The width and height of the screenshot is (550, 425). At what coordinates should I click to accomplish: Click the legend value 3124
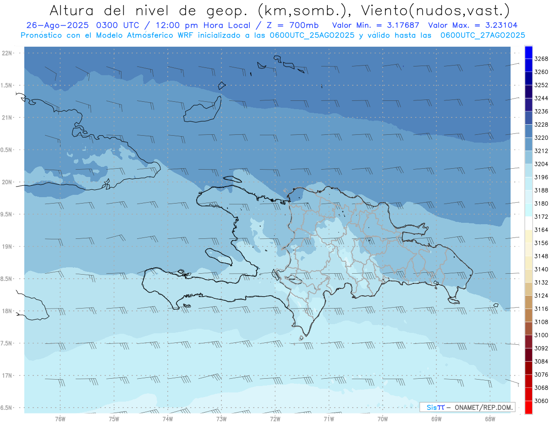coord(541,296)
